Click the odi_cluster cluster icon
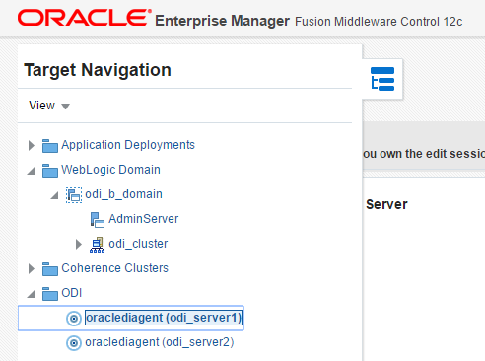 (x=97, y=245)
